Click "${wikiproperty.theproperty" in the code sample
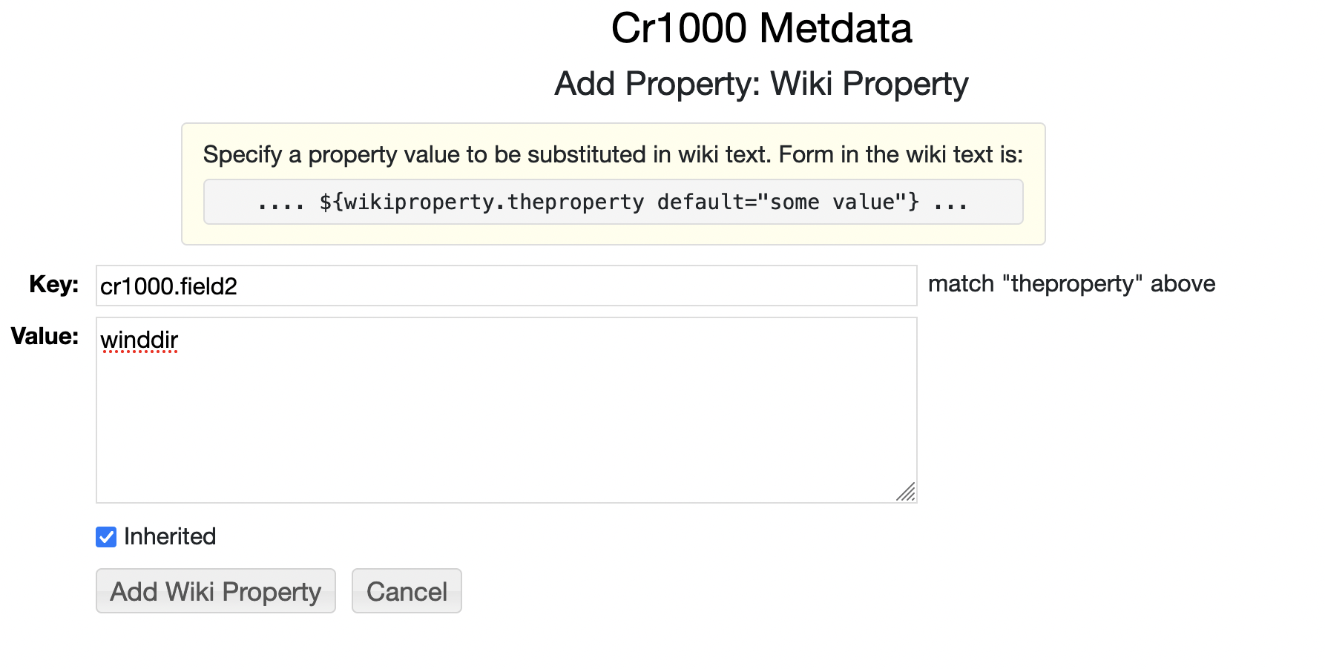1325x669 pixels. pyautogui.click(x=481, y=202)
